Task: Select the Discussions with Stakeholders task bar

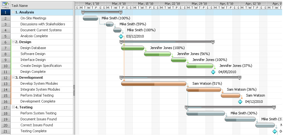Action: point(109,24)
